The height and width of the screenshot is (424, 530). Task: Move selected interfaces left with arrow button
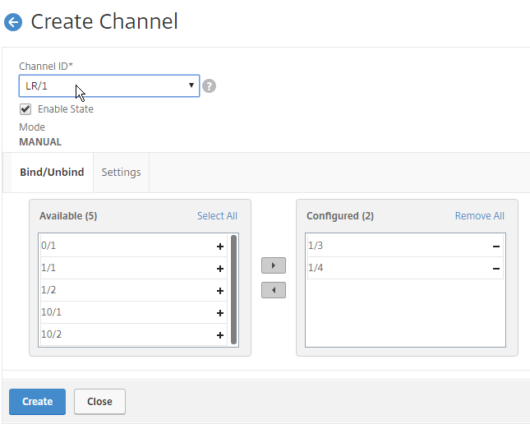(274, 290)
